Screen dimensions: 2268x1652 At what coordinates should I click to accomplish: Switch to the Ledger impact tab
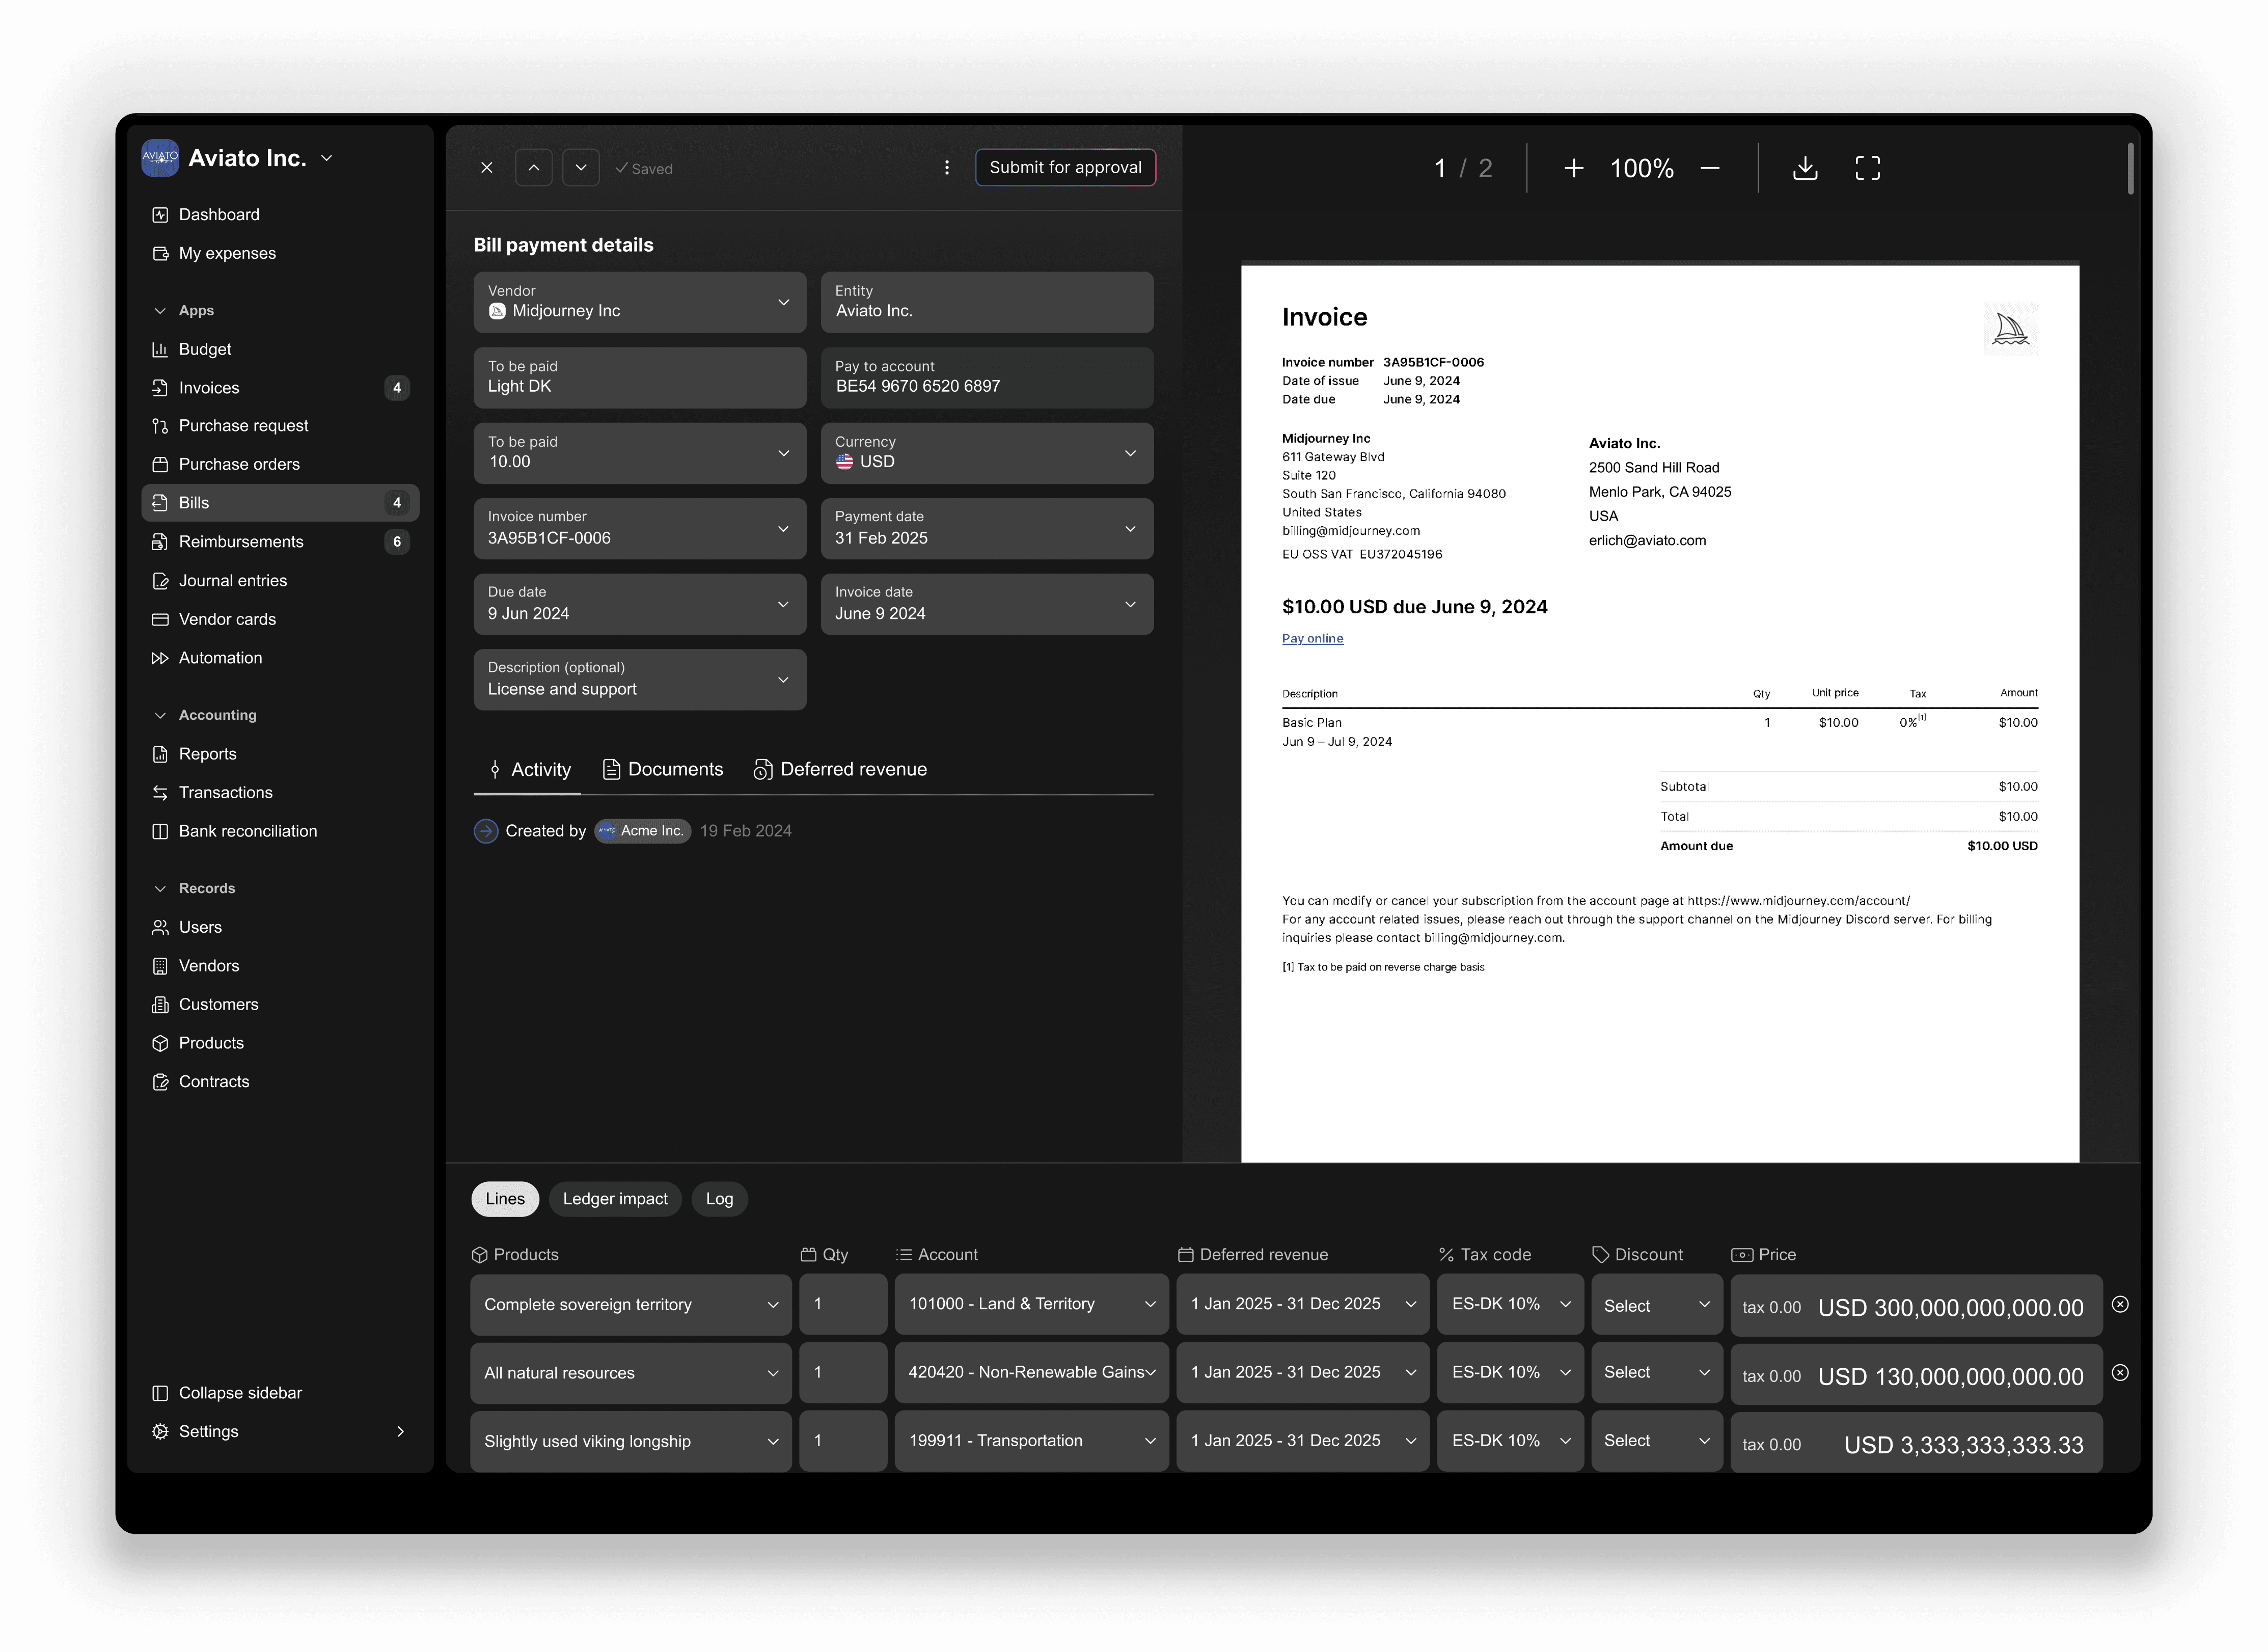point(614,1199)
